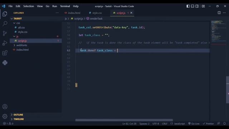The height and width of the screenshot is (129, 229).
Task: Toggle the Primary Side Bar layout icon
Action: tap(188, 6)
